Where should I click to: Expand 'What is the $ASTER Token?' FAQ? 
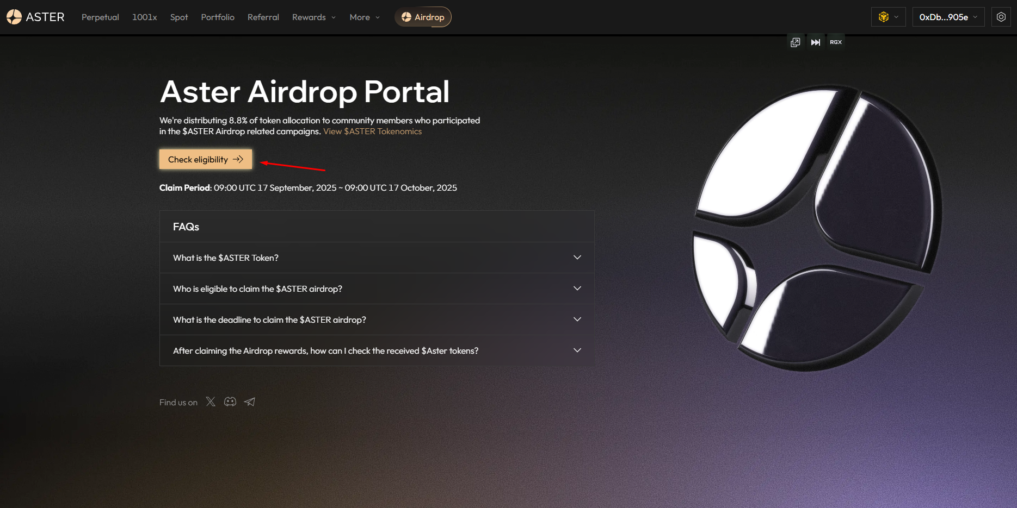(377, 258)
